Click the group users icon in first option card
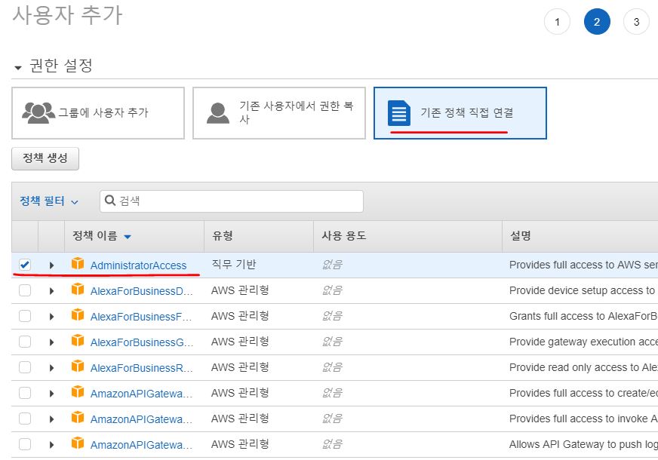Viewport: 658px width, 460px height. [x=38, y=113]
